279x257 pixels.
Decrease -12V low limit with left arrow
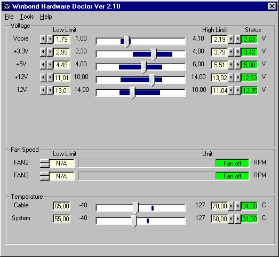43,90
